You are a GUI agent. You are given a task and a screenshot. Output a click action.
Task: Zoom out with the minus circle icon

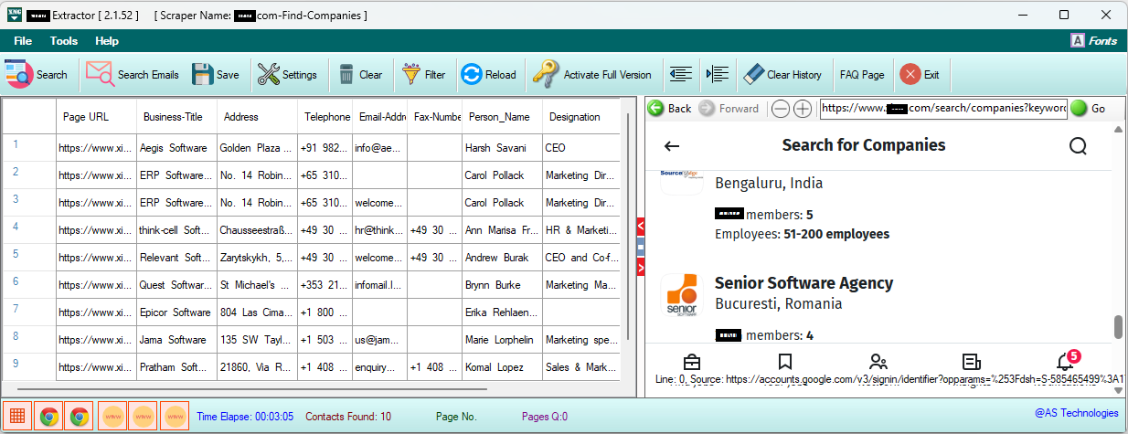[x=781, y=109]
